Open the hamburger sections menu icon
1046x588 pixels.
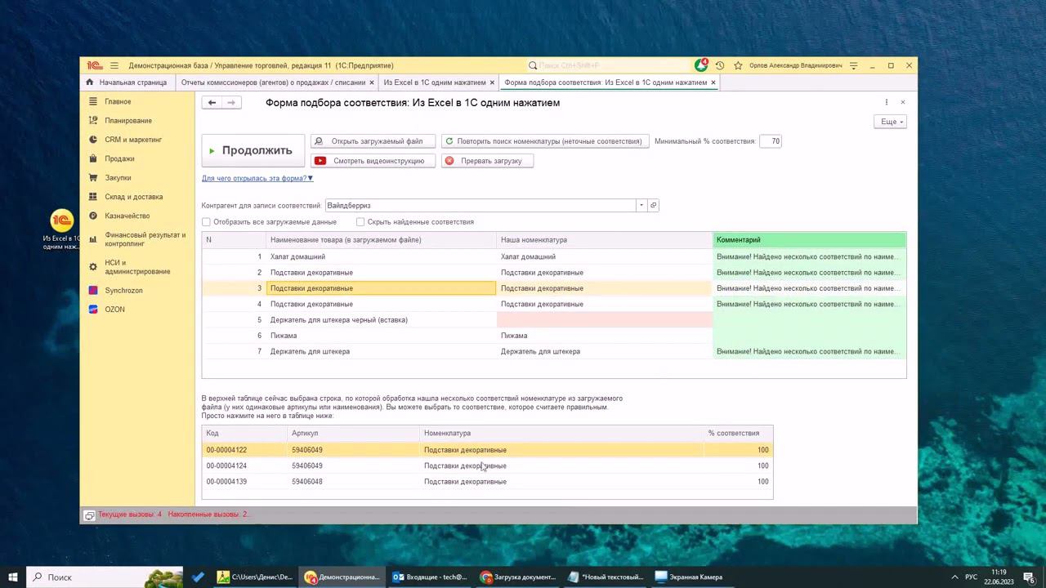[114, 65]
